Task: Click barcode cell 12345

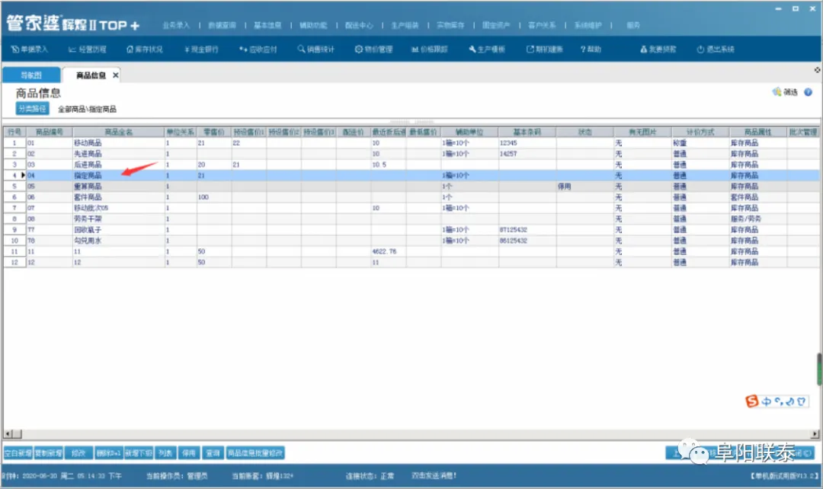Action: tap(527, 142)
